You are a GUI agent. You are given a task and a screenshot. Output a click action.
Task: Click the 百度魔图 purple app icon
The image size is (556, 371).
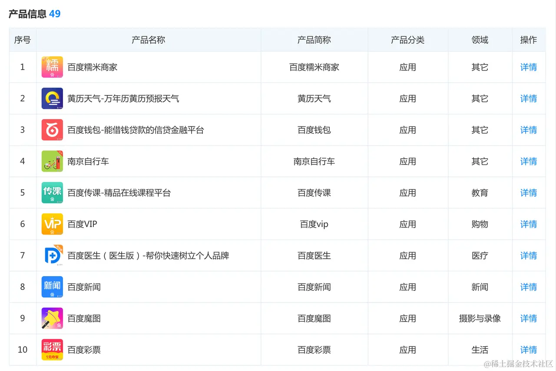pyautogui.click(x=52, y=319)
